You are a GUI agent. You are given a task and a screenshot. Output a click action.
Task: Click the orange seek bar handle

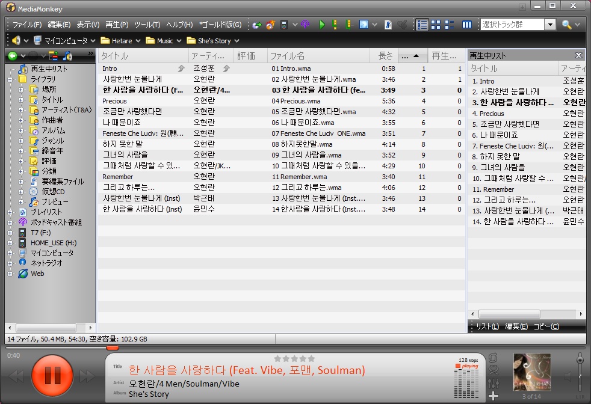click(113, 348)
